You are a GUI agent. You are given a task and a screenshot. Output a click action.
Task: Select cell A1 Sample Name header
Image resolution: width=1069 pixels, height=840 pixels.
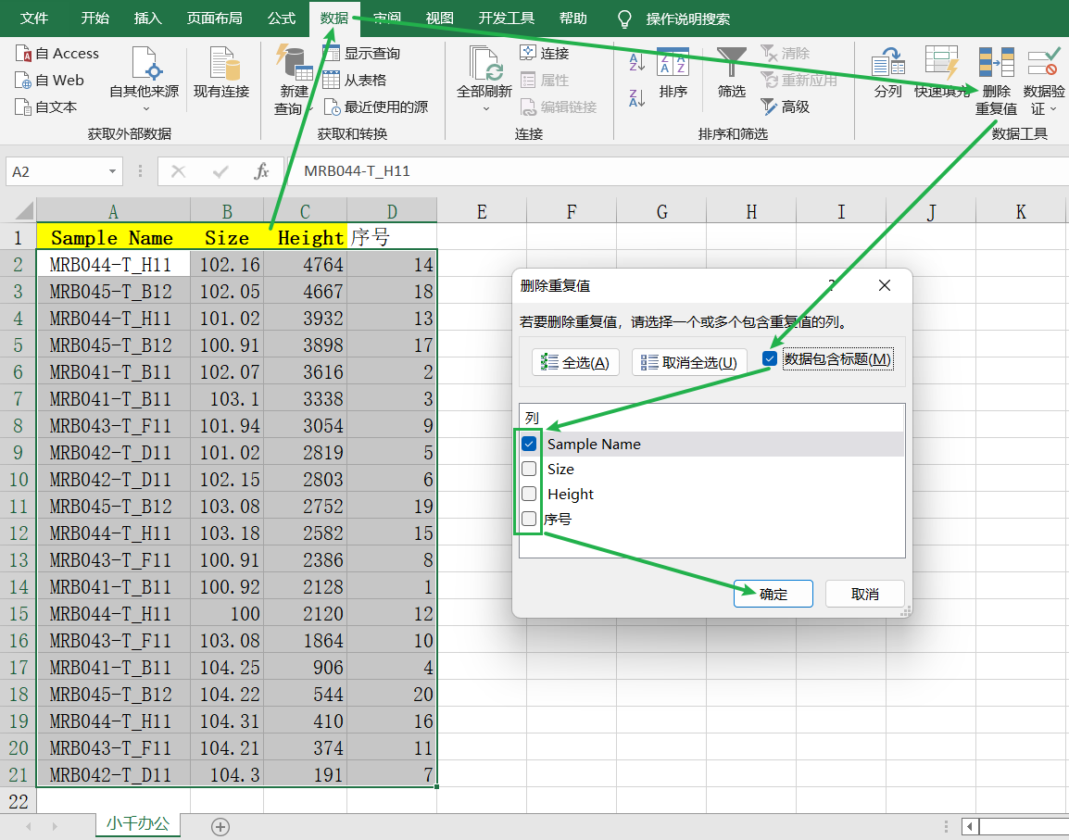(x=113, y=237)
